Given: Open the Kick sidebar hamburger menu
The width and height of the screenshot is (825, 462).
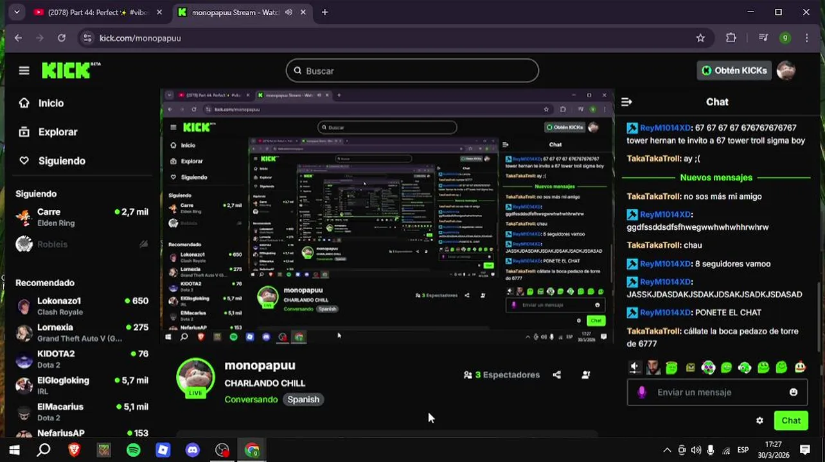Looking at the screenshot, I should click(24, 71).
